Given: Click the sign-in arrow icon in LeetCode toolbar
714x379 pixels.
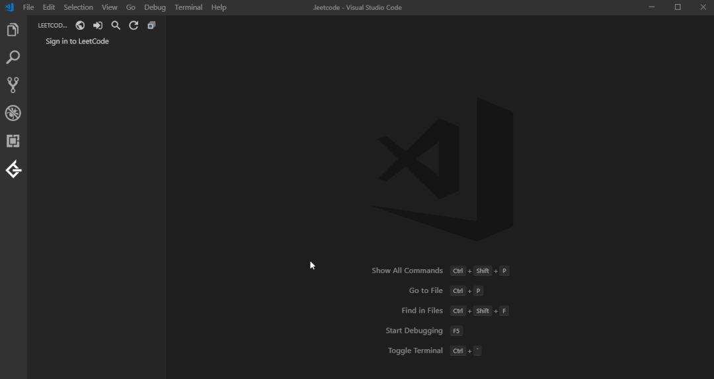Looking at the screenshot, I should pyautogui.click(x=98, y=25).
